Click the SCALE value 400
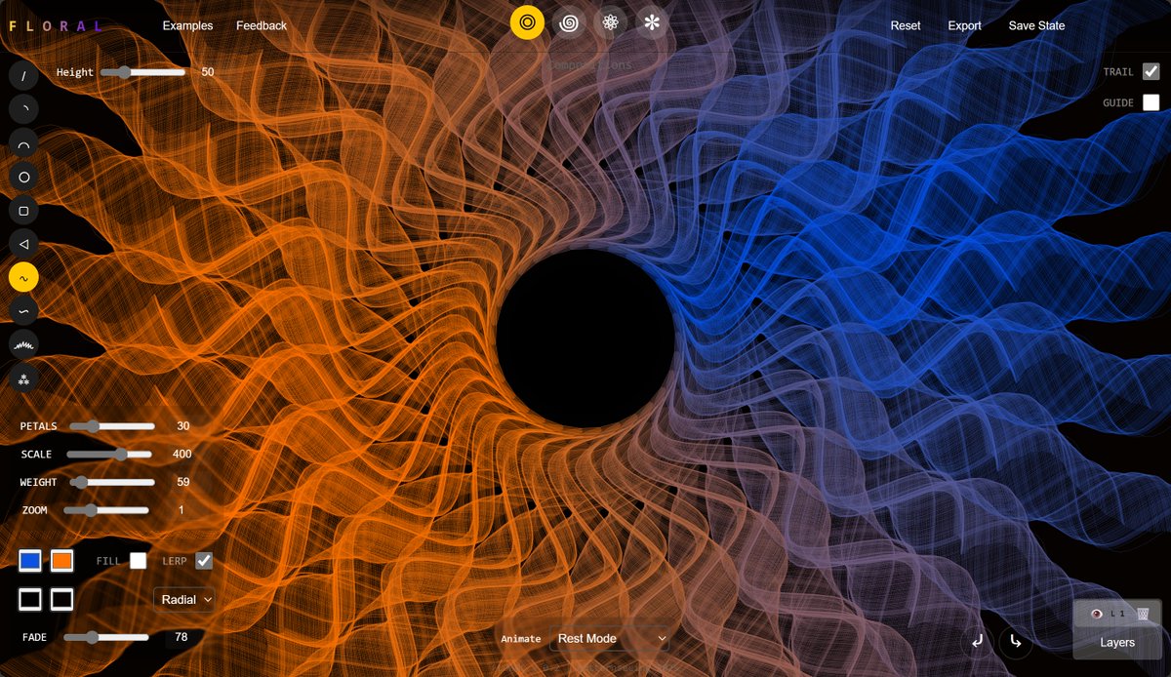This screenshot has width=1171, height=677. (182, 455)
